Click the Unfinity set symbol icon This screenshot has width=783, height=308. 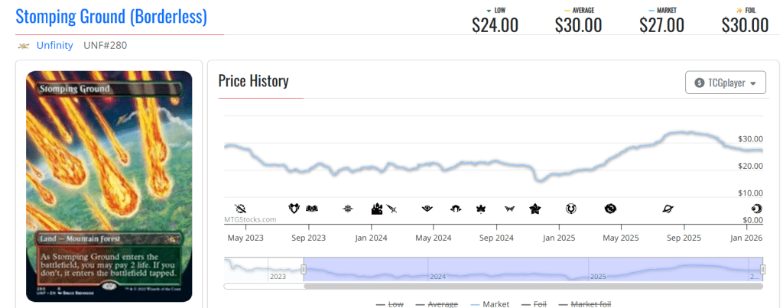click(x=24, y=46)
